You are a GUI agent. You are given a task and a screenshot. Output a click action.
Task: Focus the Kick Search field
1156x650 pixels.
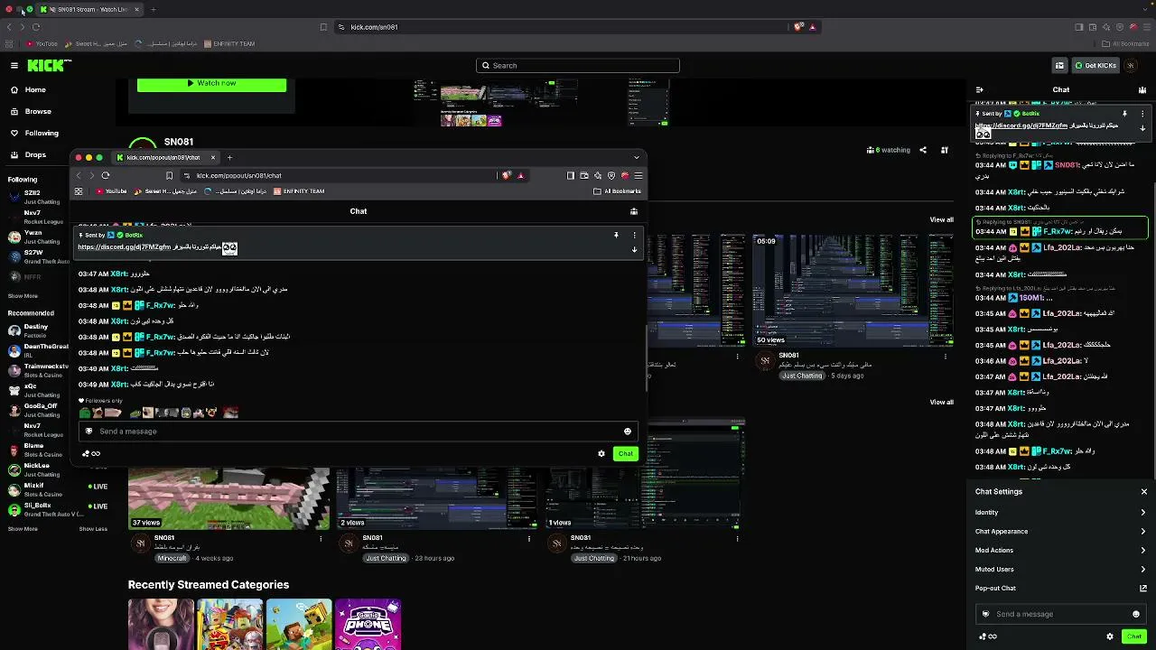coord(578,65)
